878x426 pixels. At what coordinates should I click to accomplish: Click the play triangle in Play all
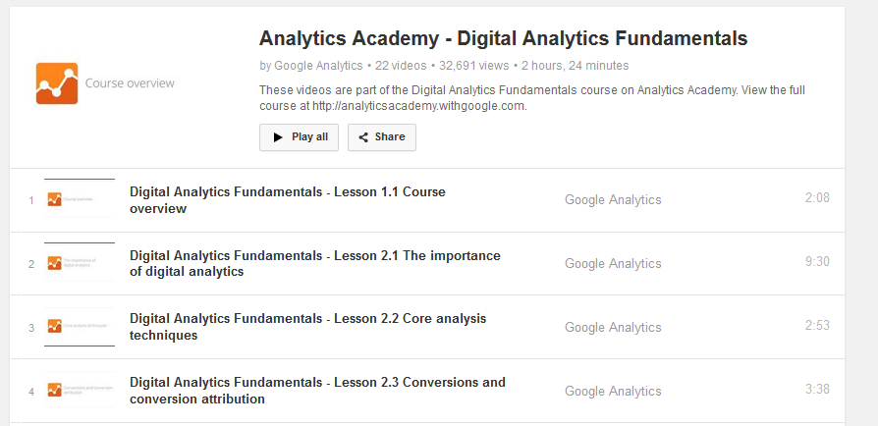(x=278, y=137)
